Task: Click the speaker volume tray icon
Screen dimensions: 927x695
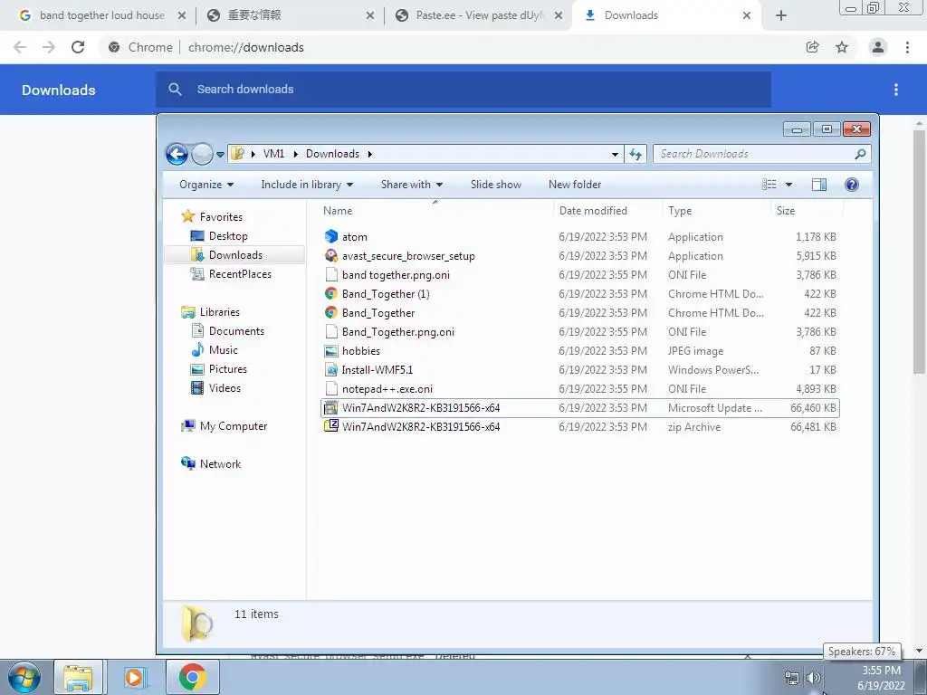Action: 814,678
